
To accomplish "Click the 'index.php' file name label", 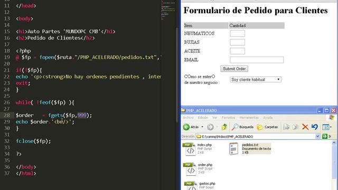I will tap(204, 145).
